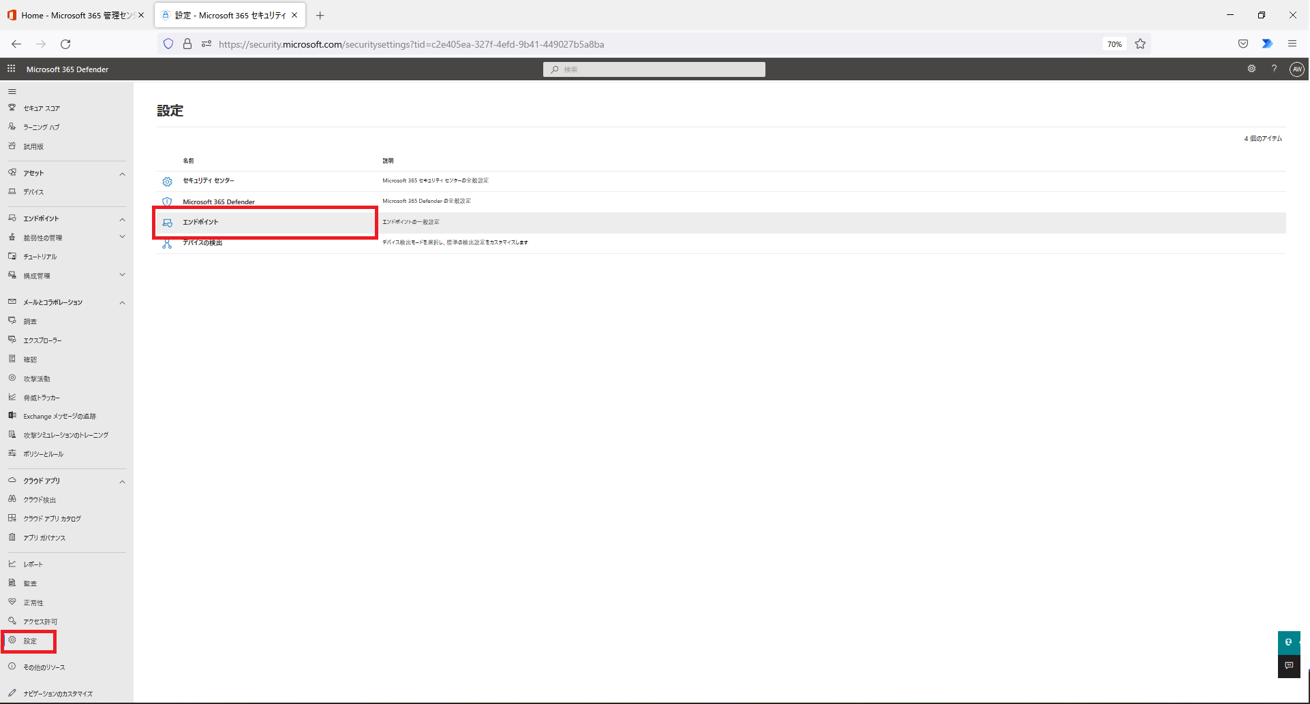The height and width of the screenshot is (704, 1310).
Task: Open クラウド アプリ カタログ
Action: coord(52,519)
